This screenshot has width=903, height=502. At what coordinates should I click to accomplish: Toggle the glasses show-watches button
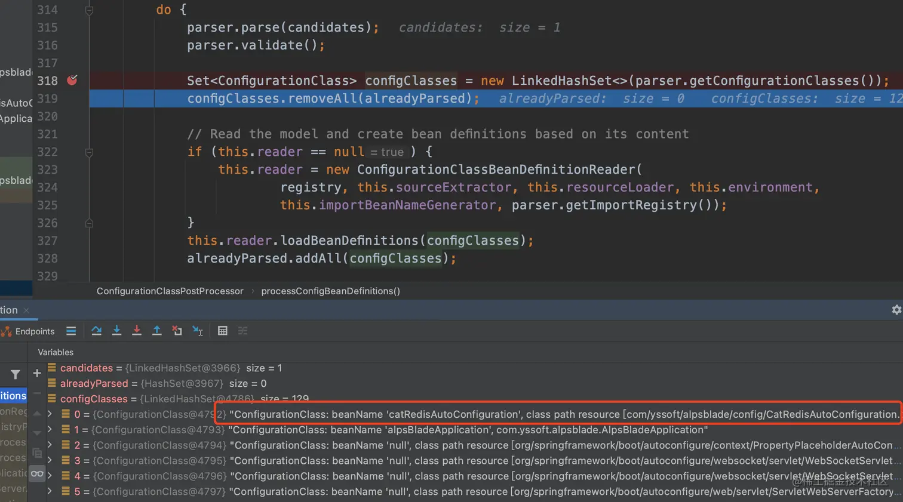[37, 473]
